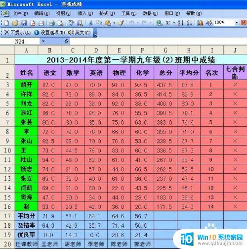Select column G header

(165, 50)
